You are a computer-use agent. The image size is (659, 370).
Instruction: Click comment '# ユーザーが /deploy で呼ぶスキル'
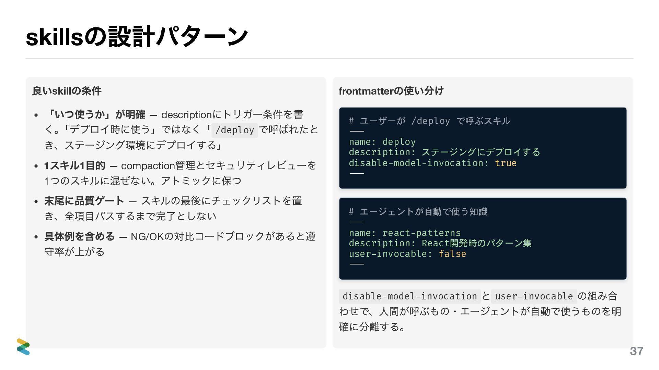[x=429, y=121]
